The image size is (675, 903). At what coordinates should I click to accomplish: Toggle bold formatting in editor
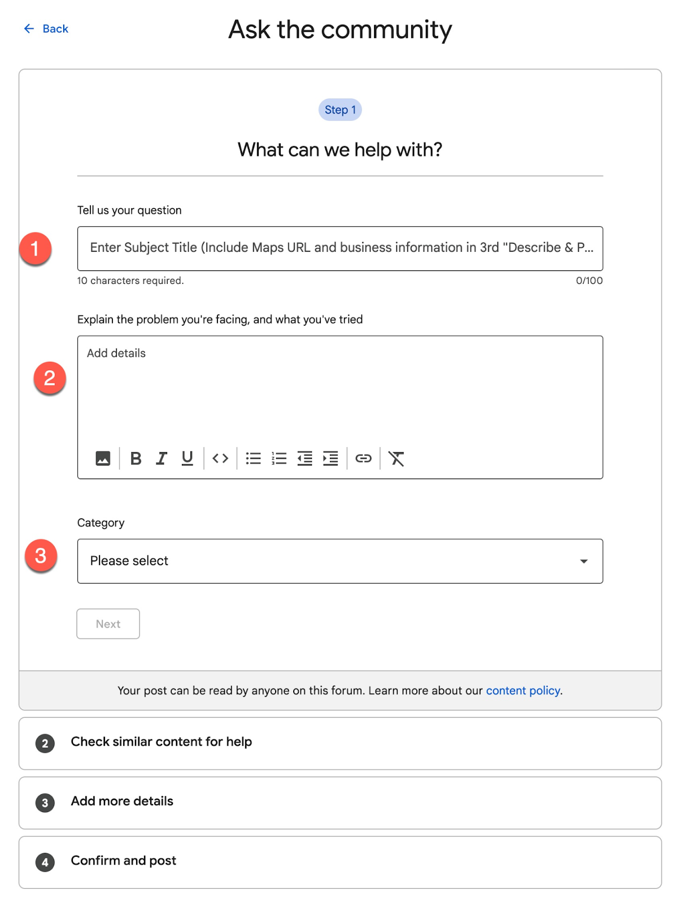[x=136, y=458]
